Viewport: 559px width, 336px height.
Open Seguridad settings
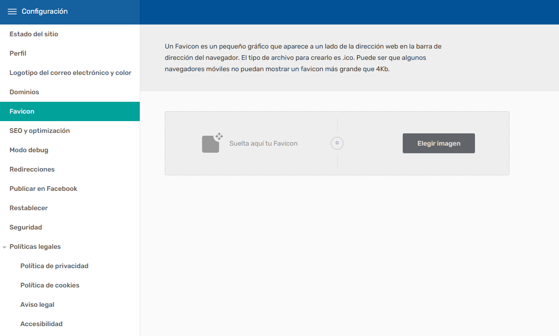pos(70,227)
